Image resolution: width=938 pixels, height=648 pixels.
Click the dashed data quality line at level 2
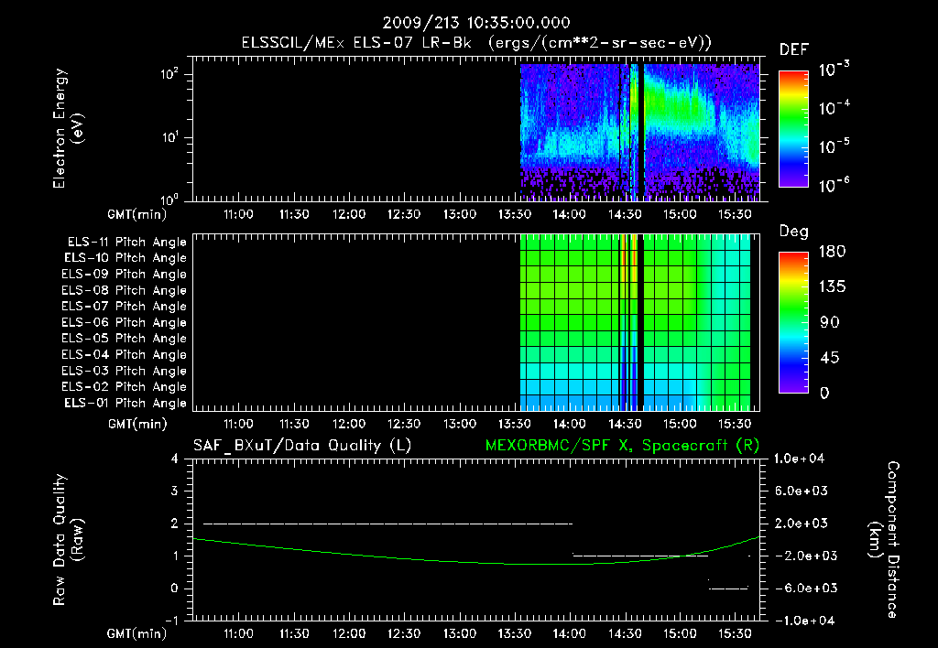pos(387,524)
